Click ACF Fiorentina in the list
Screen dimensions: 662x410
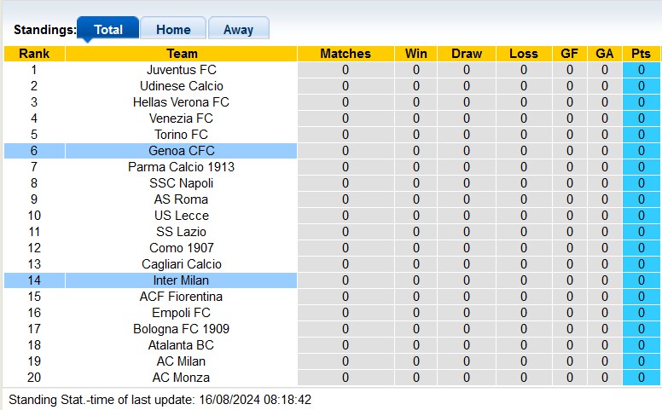tap(182, 297)
